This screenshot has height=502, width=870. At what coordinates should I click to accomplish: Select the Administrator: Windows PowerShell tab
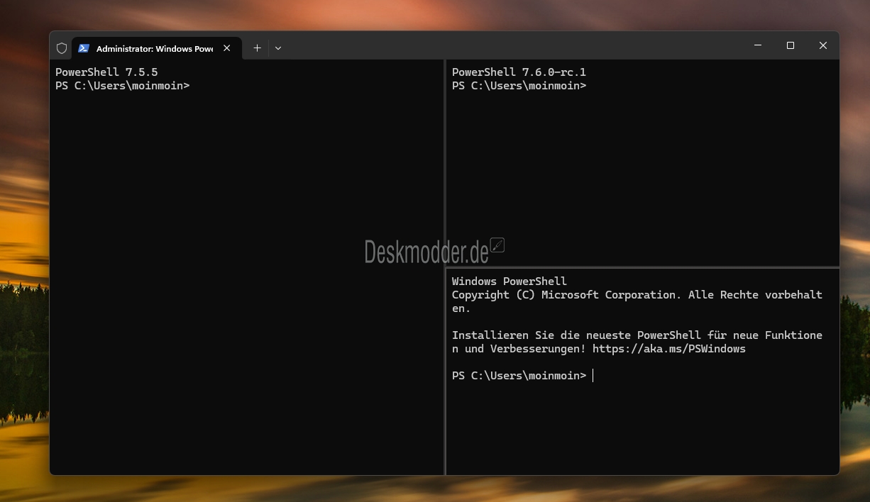[154, 49]
